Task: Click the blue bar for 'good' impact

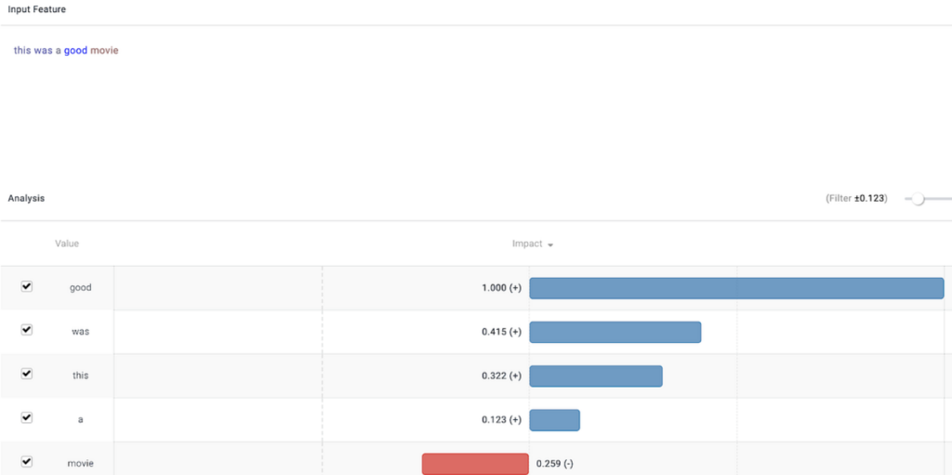Action: point(736,288)
